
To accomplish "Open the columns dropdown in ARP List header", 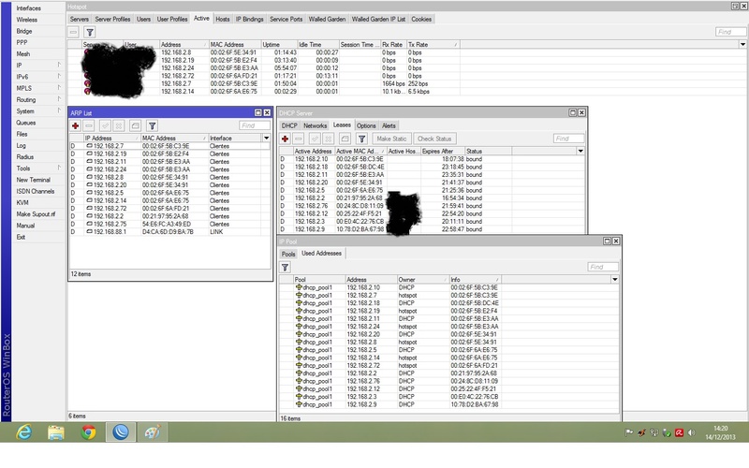I will [x=267, y=138].
